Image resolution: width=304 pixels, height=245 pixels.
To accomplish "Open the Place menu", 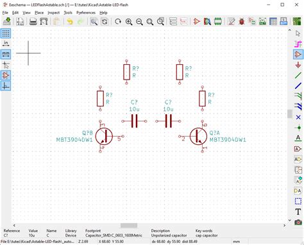I will [x=39, y=13].
